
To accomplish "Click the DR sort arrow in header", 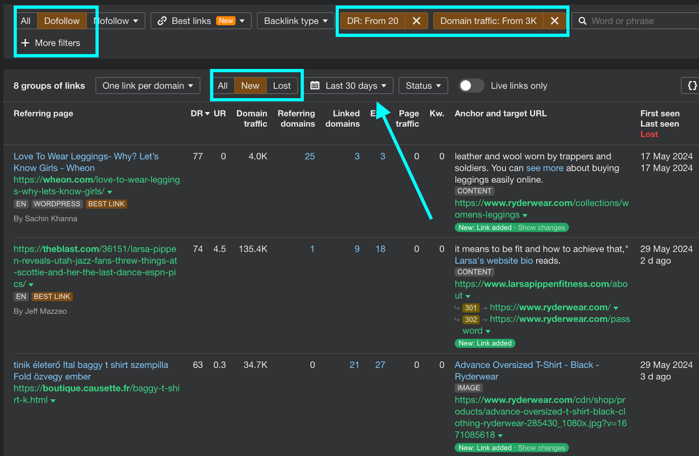I will pos(208,114).
